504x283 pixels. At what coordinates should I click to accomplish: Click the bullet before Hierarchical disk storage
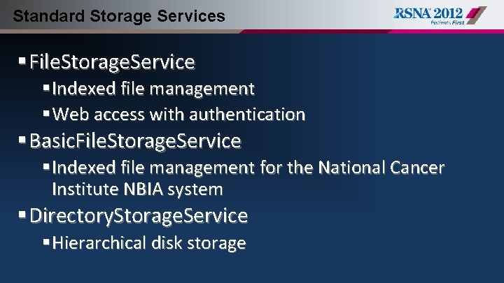(x=46, y=242)
